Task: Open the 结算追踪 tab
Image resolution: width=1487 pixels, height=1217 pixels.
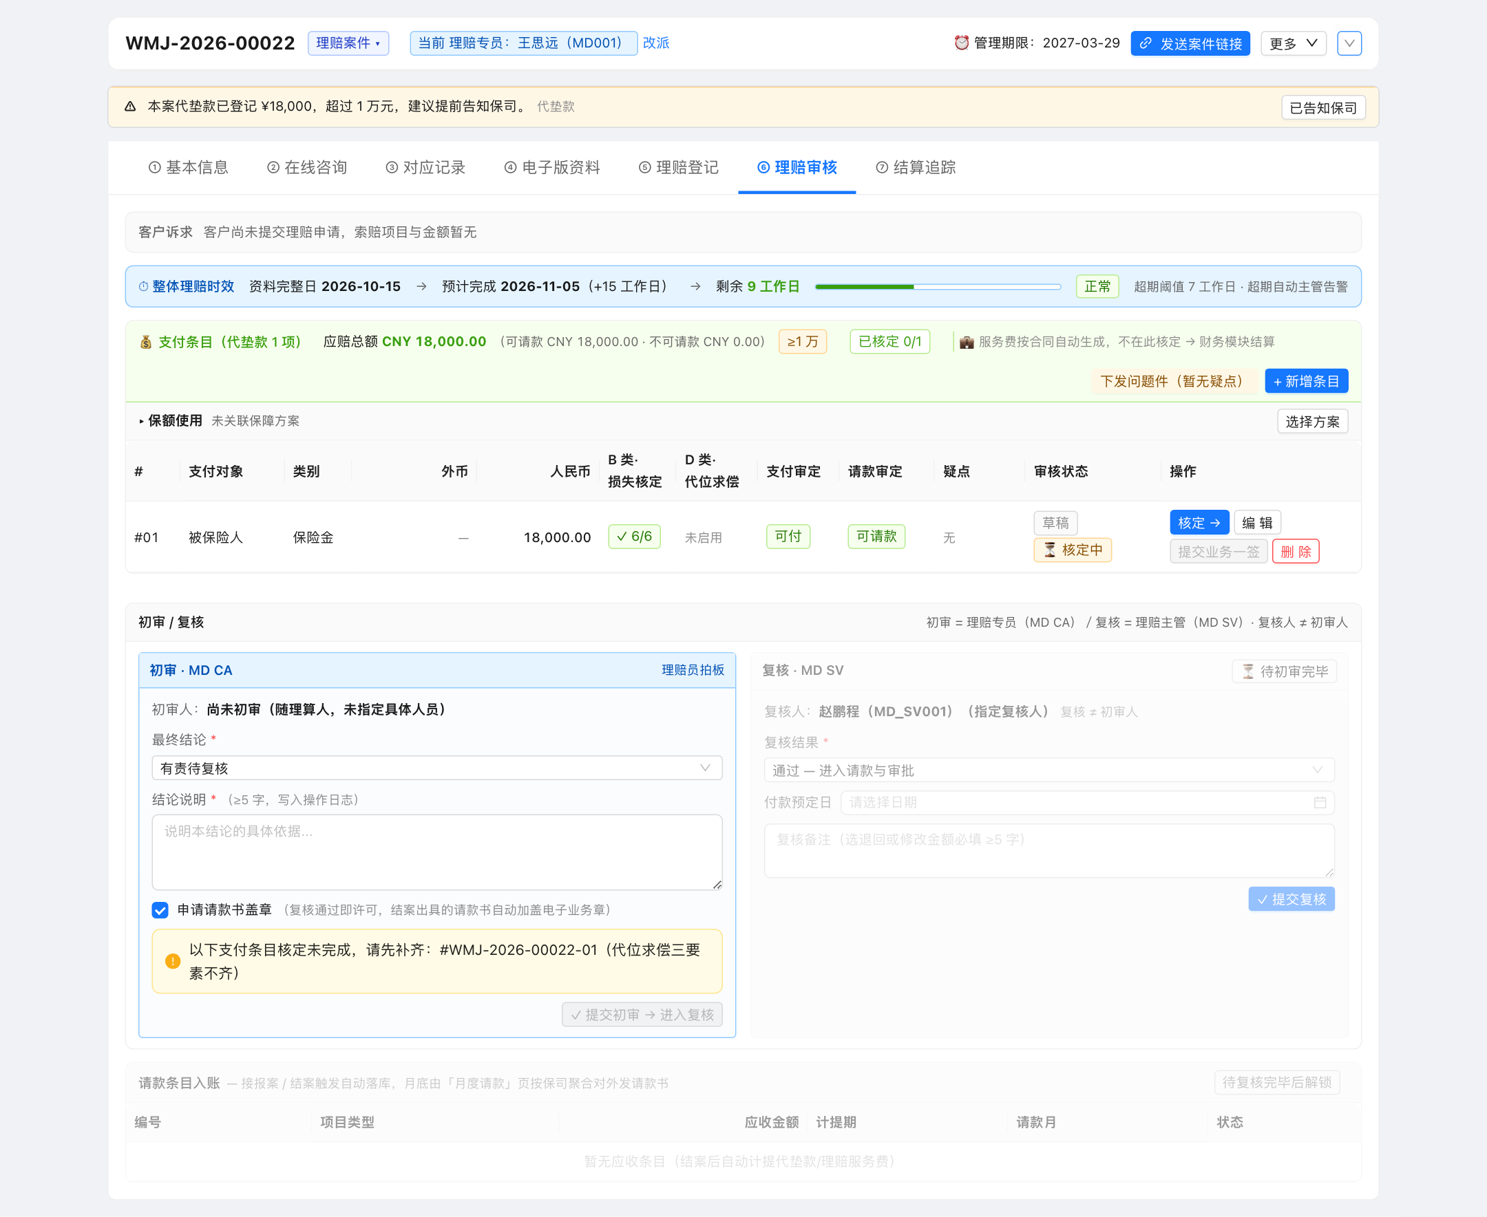Action: [x=916, y=168]
